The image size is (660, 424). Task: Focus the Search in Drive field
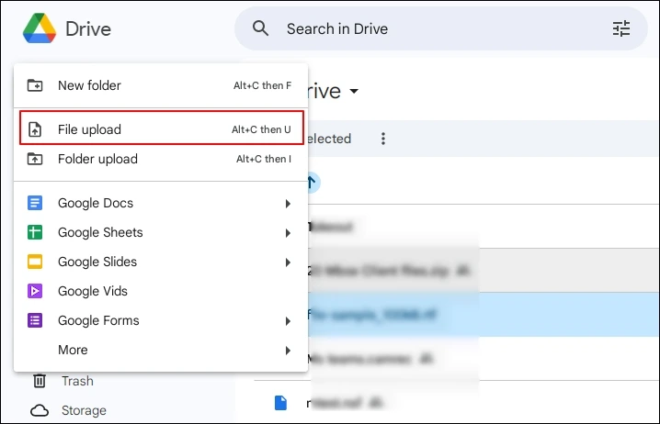click(x=440, y=28)
